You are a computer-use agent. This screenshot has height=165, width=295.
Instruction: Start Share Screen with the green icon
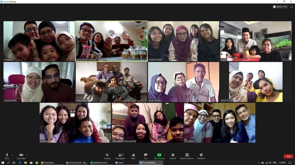point(159,156)
